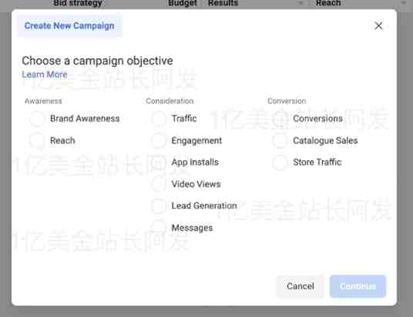Click the Cancel button
This screenshot has height=317, width=413.
pyautogui.click(x=301, y=286)
